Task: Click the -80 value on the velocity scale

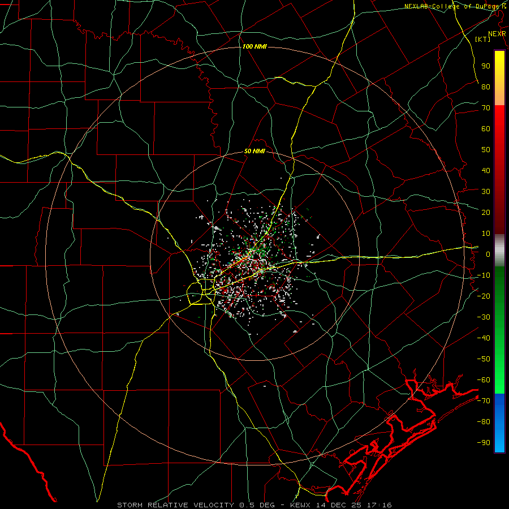Action: click(484, 422)
